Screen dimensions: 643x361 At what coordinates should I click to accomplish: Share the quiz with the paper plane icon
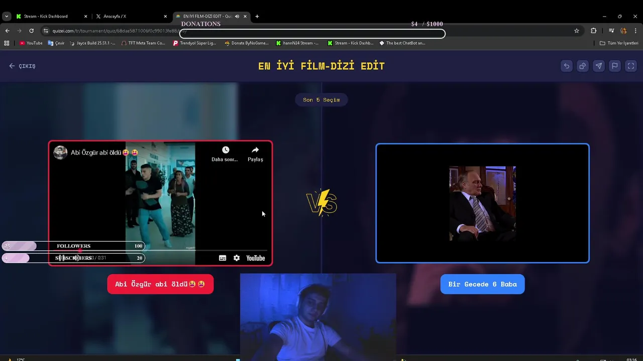[599, 66]
